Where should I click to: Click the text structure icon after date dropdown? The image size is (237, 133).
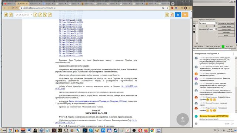(36, 15)
